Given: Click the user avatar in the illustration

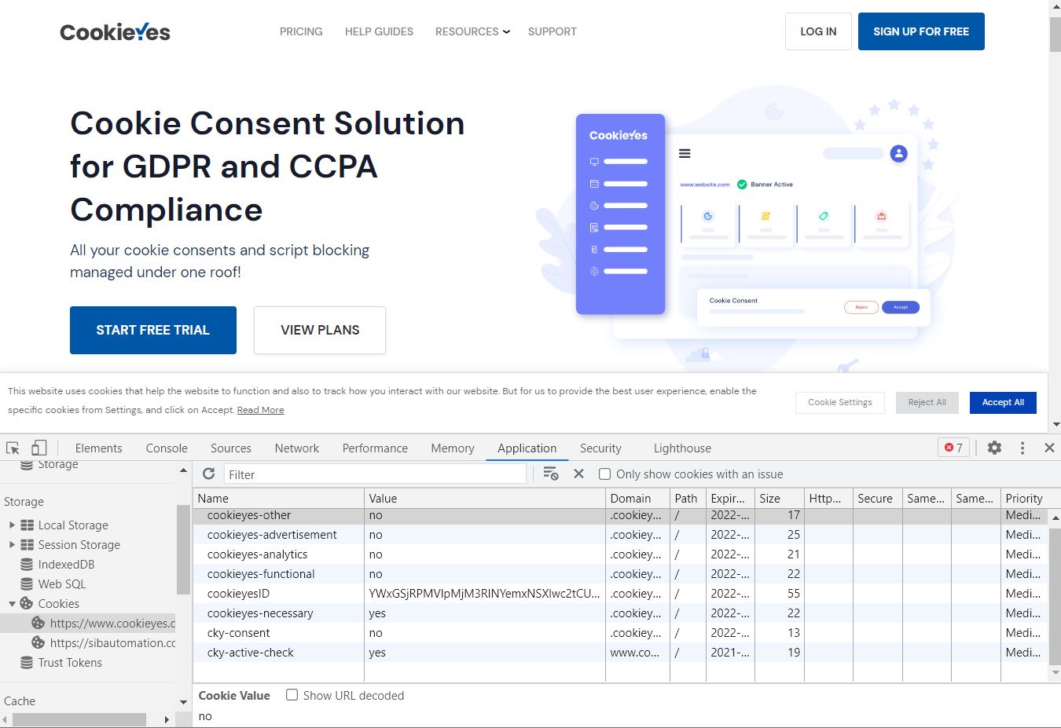Looking at the screenshot, I should pos(898,154).
